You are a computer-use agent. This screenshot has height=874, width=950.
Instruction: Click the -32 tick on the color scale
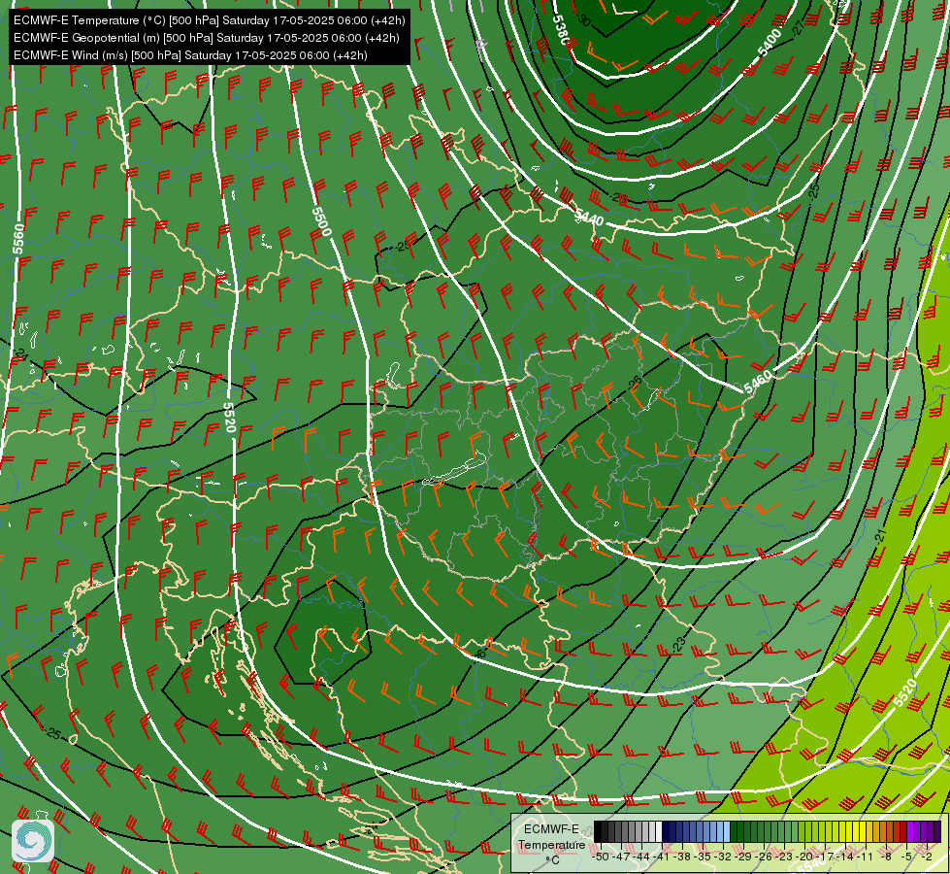coord(723,857)
